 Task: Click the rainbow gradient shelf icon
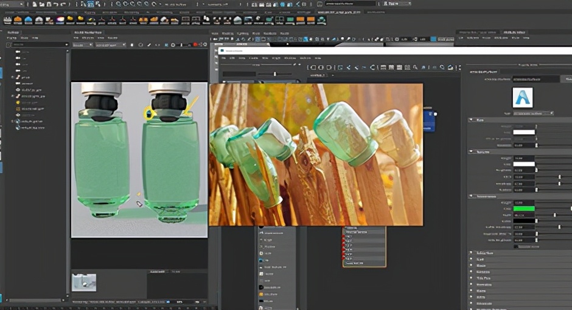click(x=61, y=20)
